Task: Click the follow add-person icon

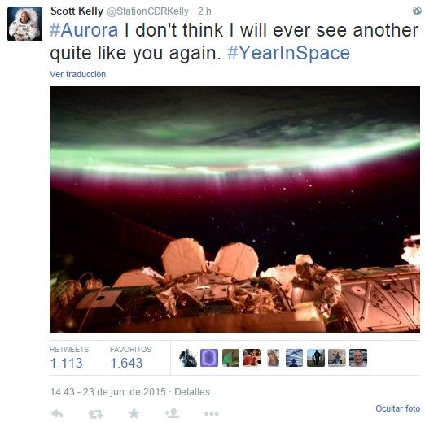Action: click(172, 413)
